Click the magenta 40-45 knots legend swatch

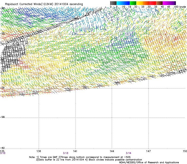[x=166, y=3]
